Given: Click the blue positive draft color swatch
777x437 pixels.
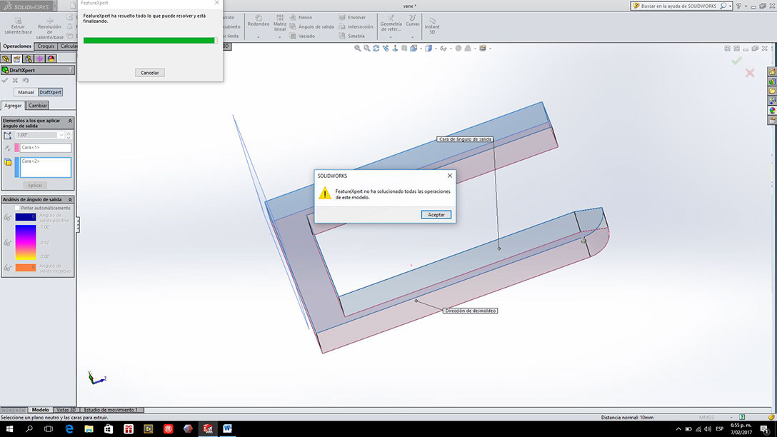Looking at the screenshot, I should [25, 217].
